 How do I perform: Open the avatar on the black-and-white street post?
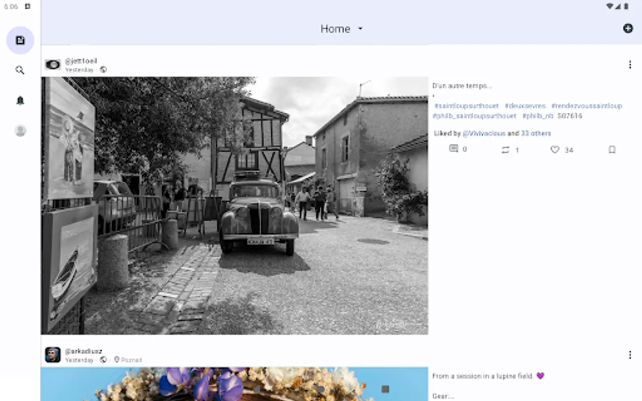pos(53,65)
